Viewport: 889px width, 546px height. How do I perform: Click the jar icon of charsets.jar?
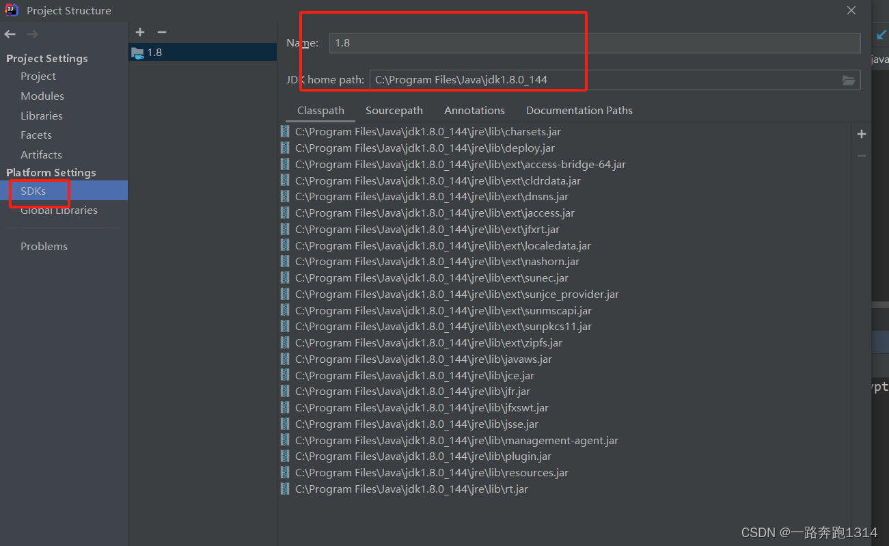point(285,131)
